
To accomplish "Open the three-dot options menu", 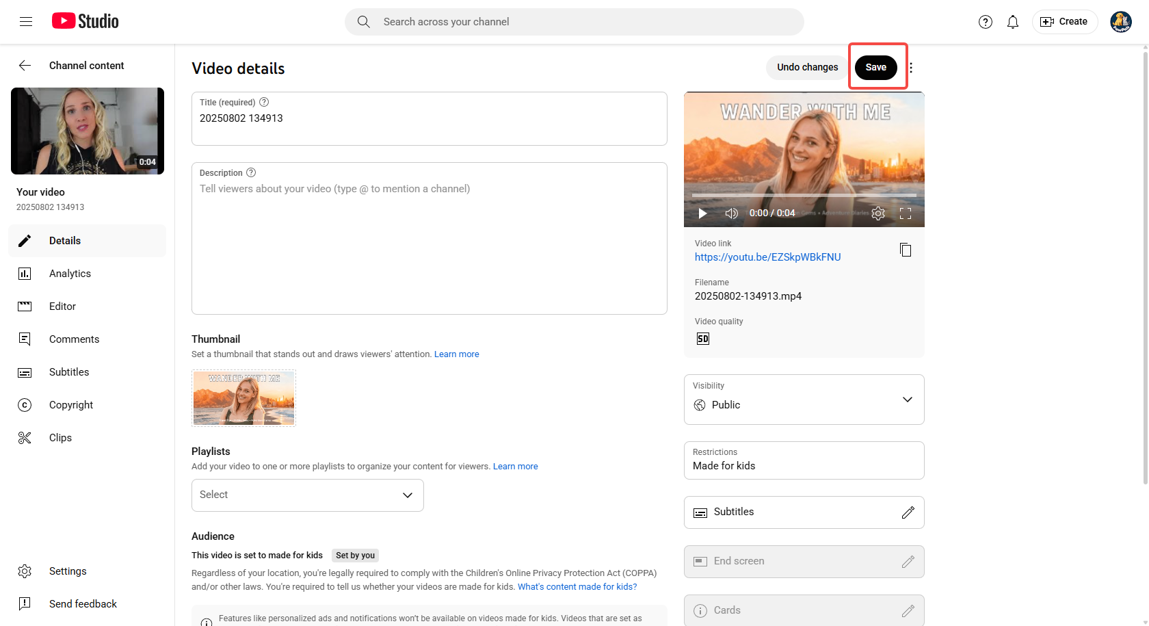I will point(912,67).
